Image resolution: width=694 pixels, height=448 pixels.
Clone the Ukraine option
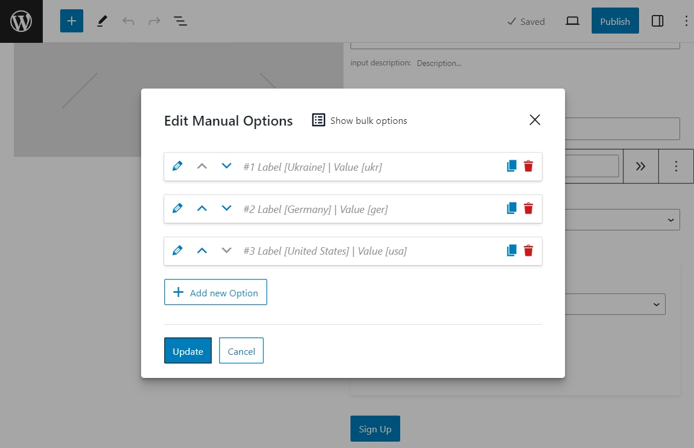511,166
